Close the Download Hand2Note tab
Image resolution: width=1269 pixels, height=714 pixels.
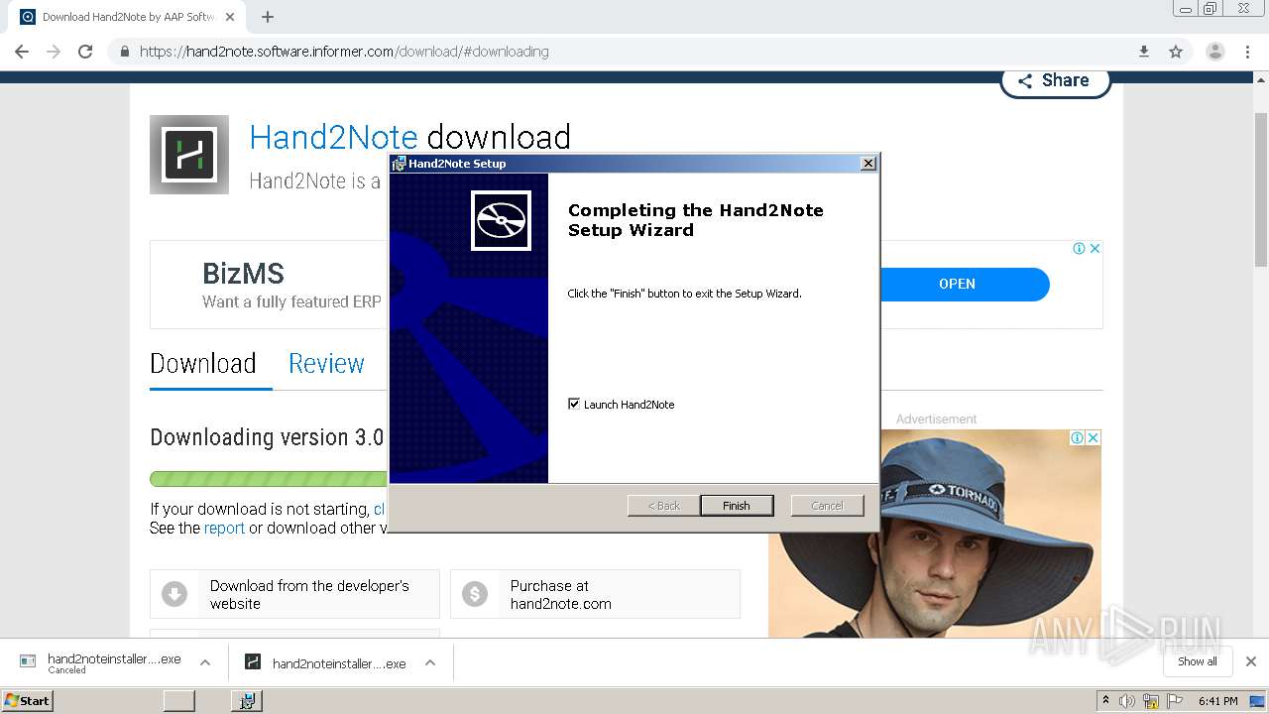230,17
